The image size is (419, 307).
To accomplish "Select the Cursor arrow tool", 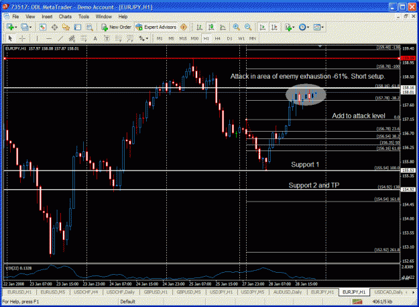I will point(11,38).
